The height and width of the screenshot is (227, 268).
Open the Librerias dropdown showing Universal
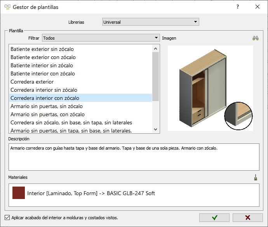click(x=151, y=22)
